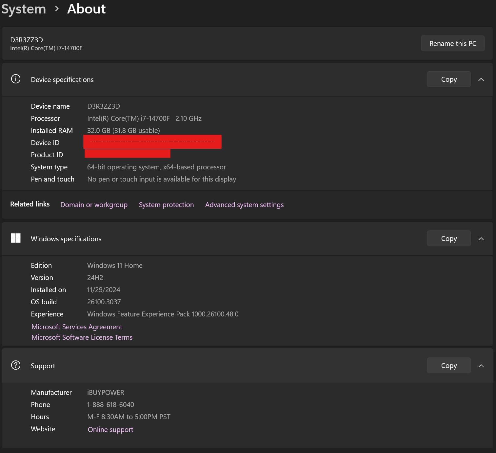Copy the Windows specifications
The image size is (496, 453).
point(448,239)
